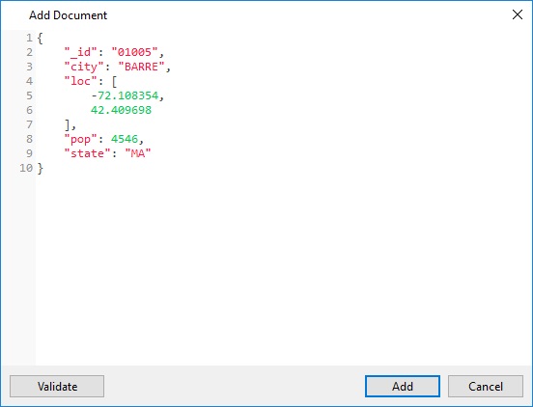Click the Add Document title text

pos(68,14)
